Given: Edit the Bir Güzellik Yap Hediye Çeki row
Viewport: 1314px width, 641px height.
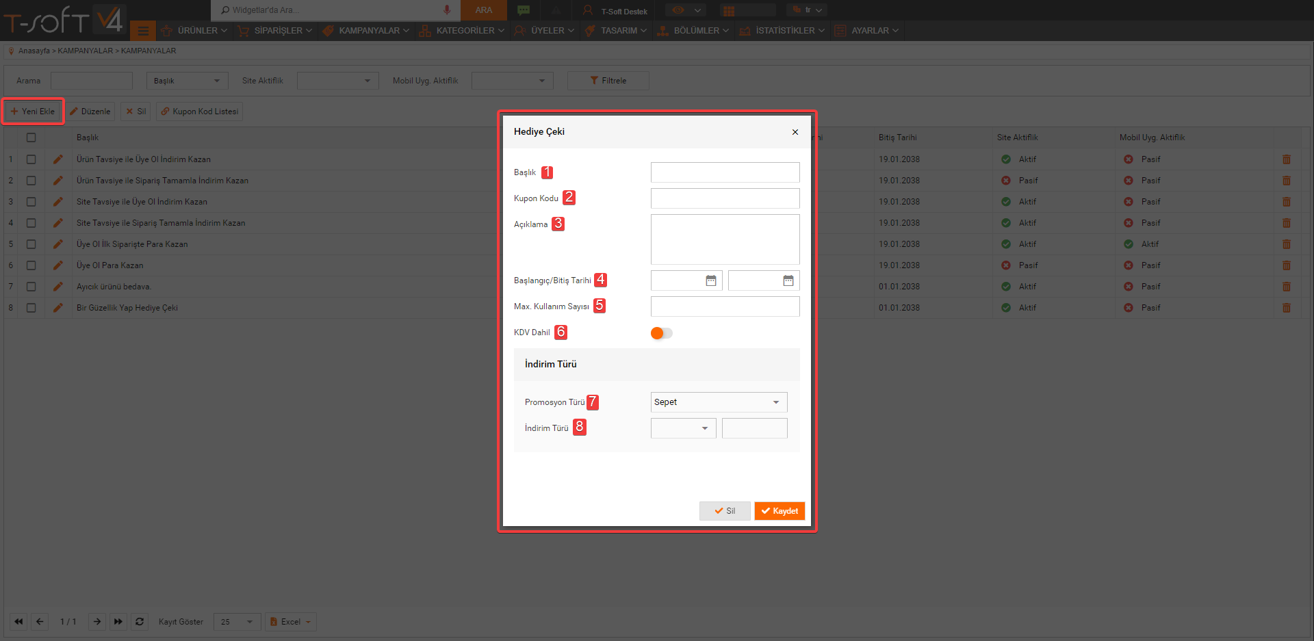Looking at the screenshot, I should (x=58, y=308).
